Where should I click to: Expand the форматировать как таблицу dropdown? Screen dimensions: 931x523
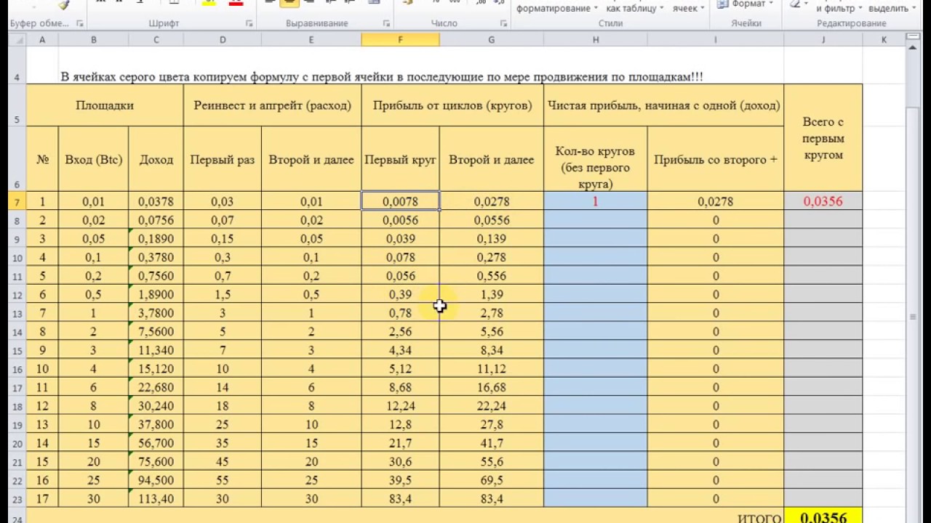point(660,9)
